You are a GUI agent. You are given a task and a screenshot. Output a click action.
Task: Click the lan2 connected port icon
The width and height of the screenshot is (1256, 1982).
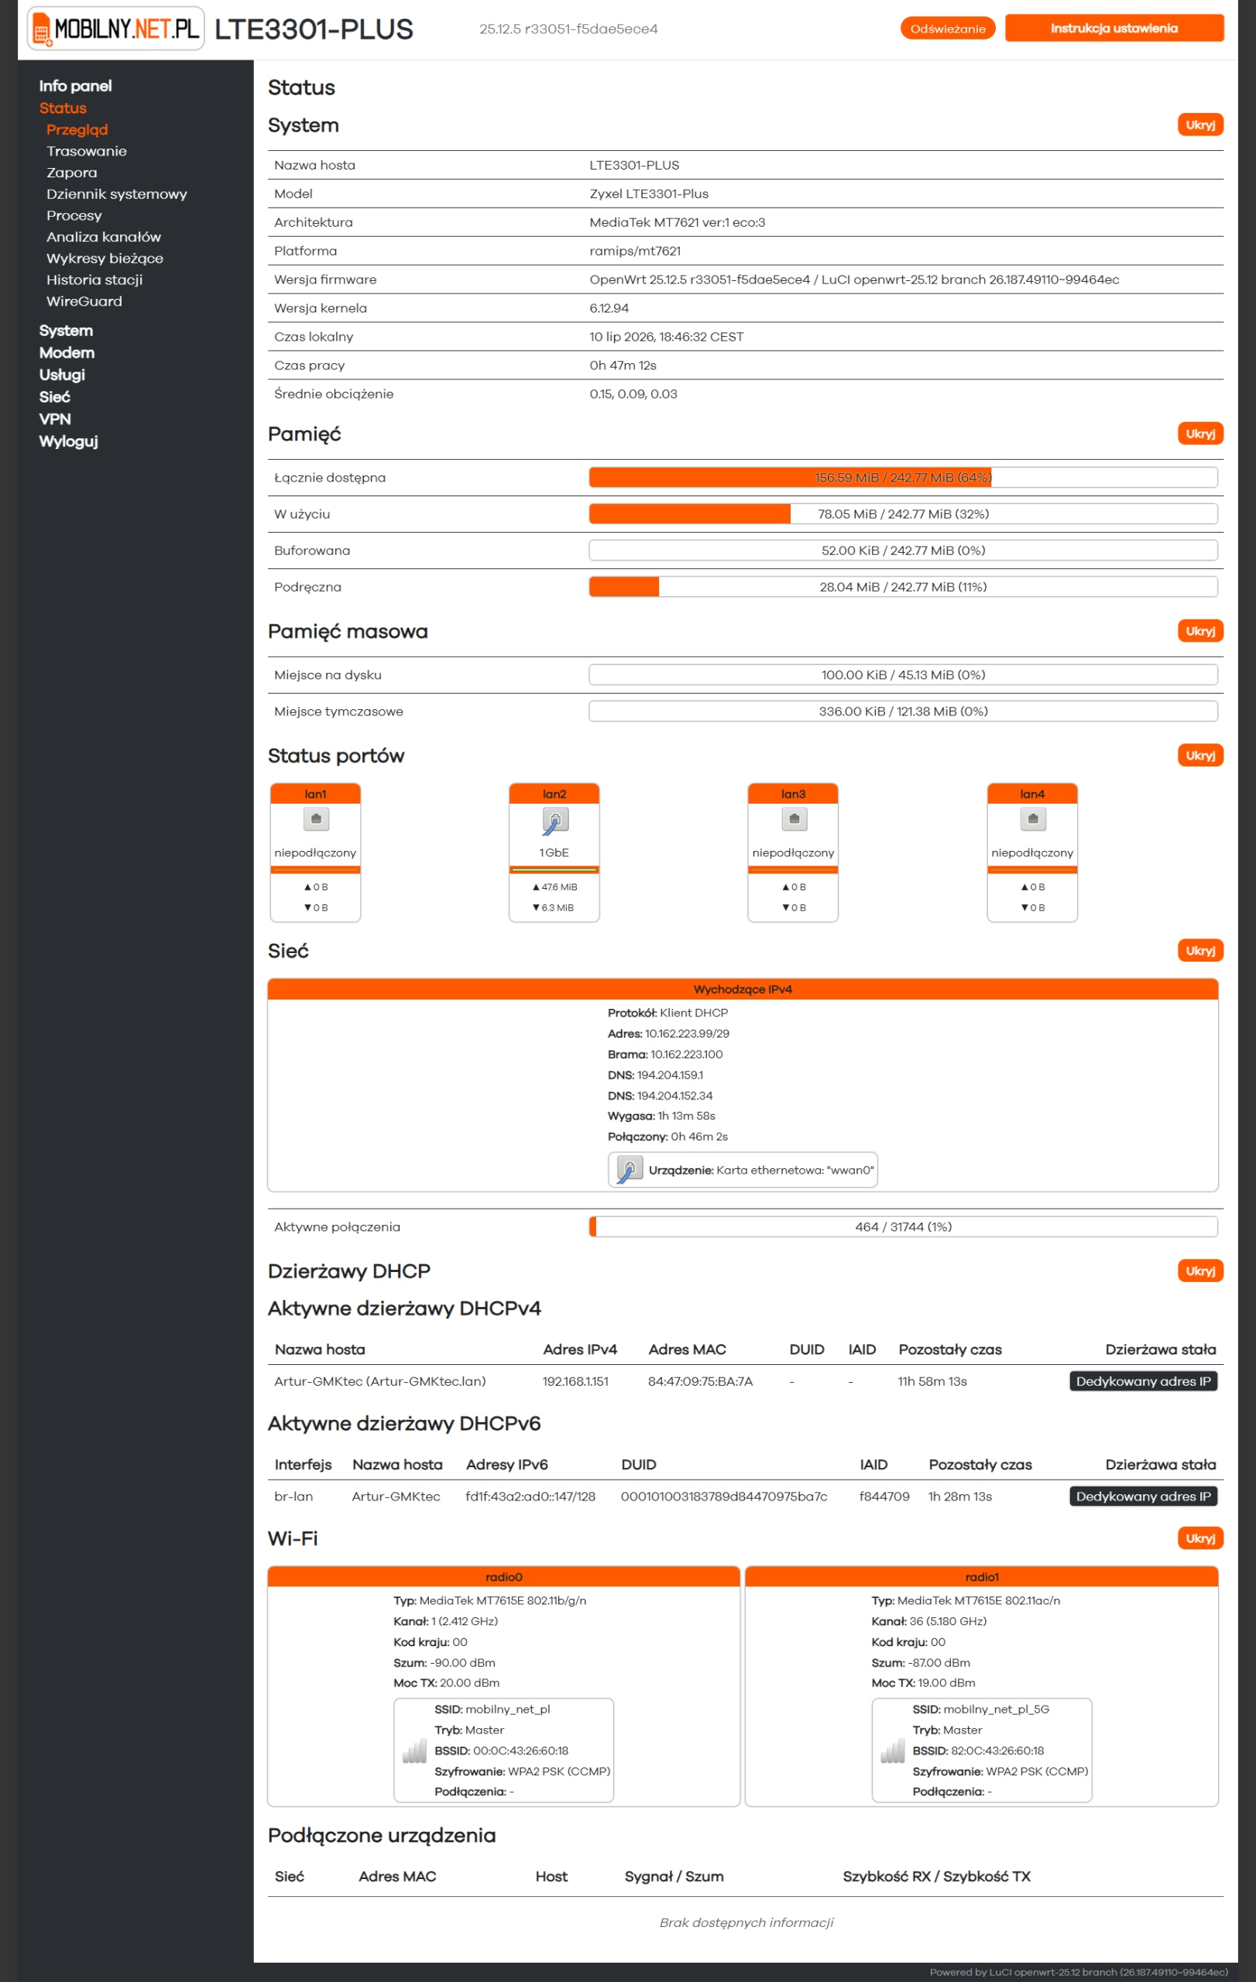coord(554,821)
